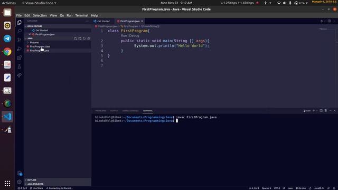Viewport: 338px width, 190px height.
Task: Close FirstProgram.java in Open Editors list
Action: click(x=30, y=34)
